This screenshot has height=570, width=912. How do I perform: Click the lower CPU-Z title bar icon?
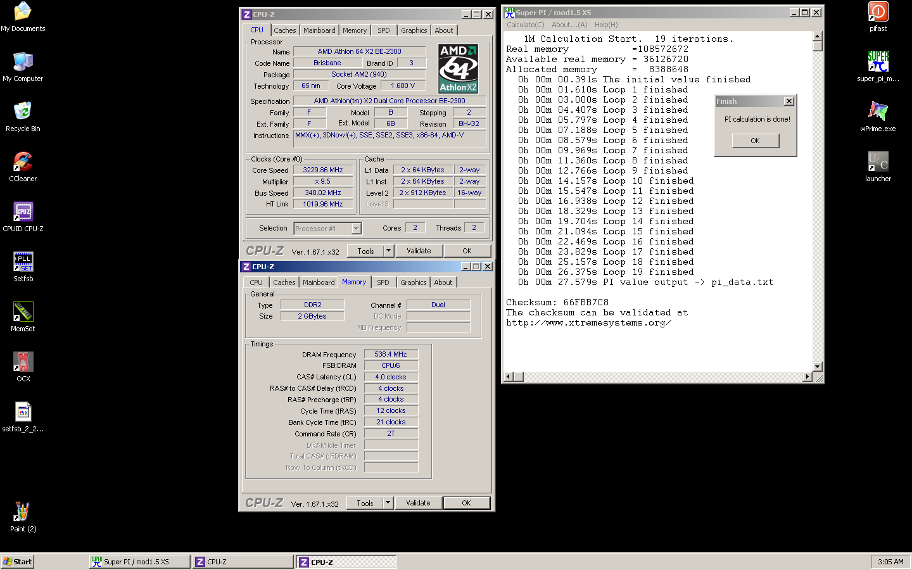coord(246,267)
